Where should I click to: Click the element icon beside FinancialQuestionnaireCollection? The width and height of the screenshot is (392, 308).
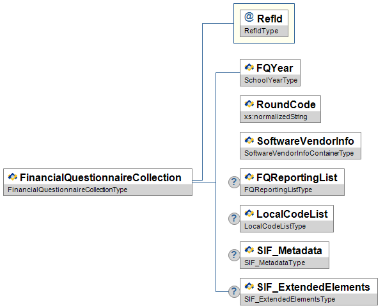click(x=12, y=177)
